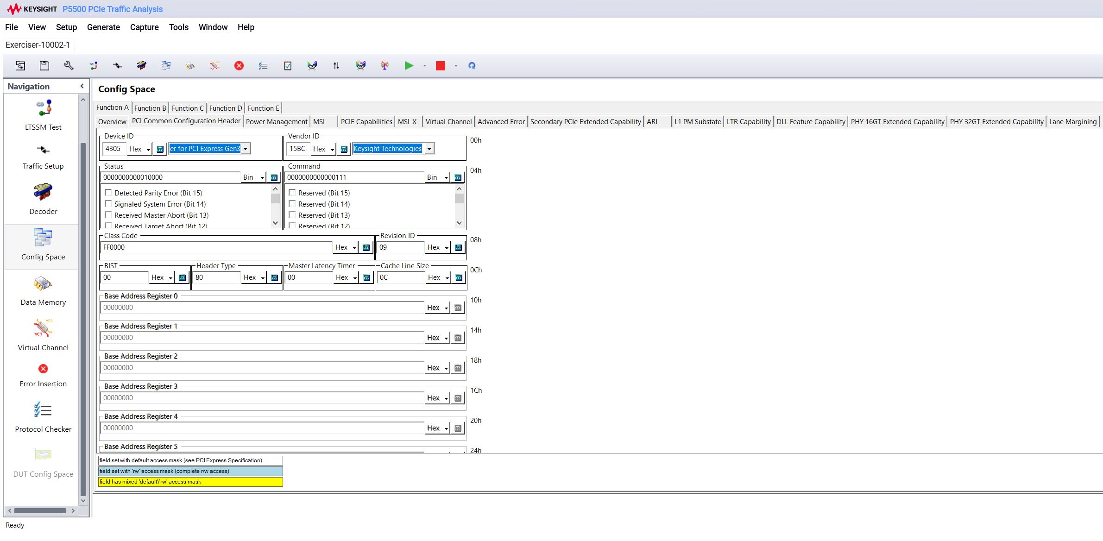Toggle Signaled System Error (Bit 14) checkbox
1103x541 pixels.
pyautogui.click(x=108, y=204)
